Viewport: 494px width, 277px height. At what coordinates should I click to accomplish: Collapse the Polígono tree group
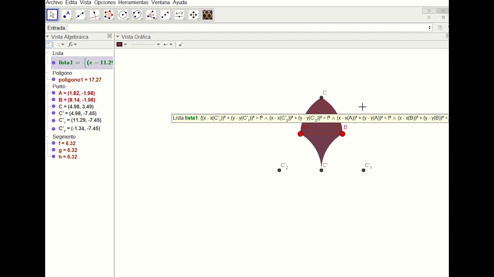48,73
